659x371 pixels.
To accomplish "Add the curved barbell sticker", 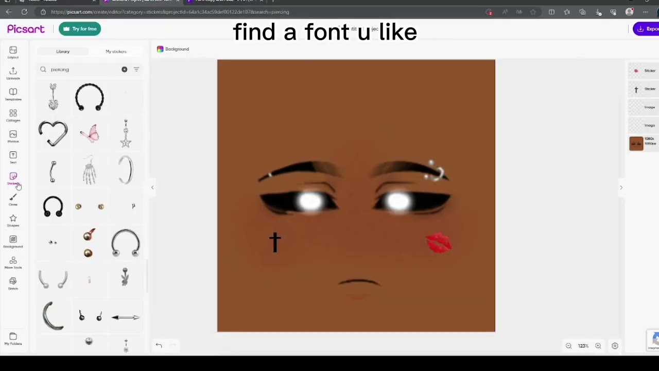I will 53,172.
